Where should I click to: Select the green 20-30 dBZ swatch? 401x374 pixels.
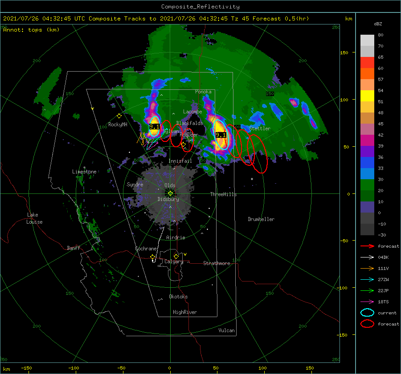pyautogui.click(x=367, y=185)
